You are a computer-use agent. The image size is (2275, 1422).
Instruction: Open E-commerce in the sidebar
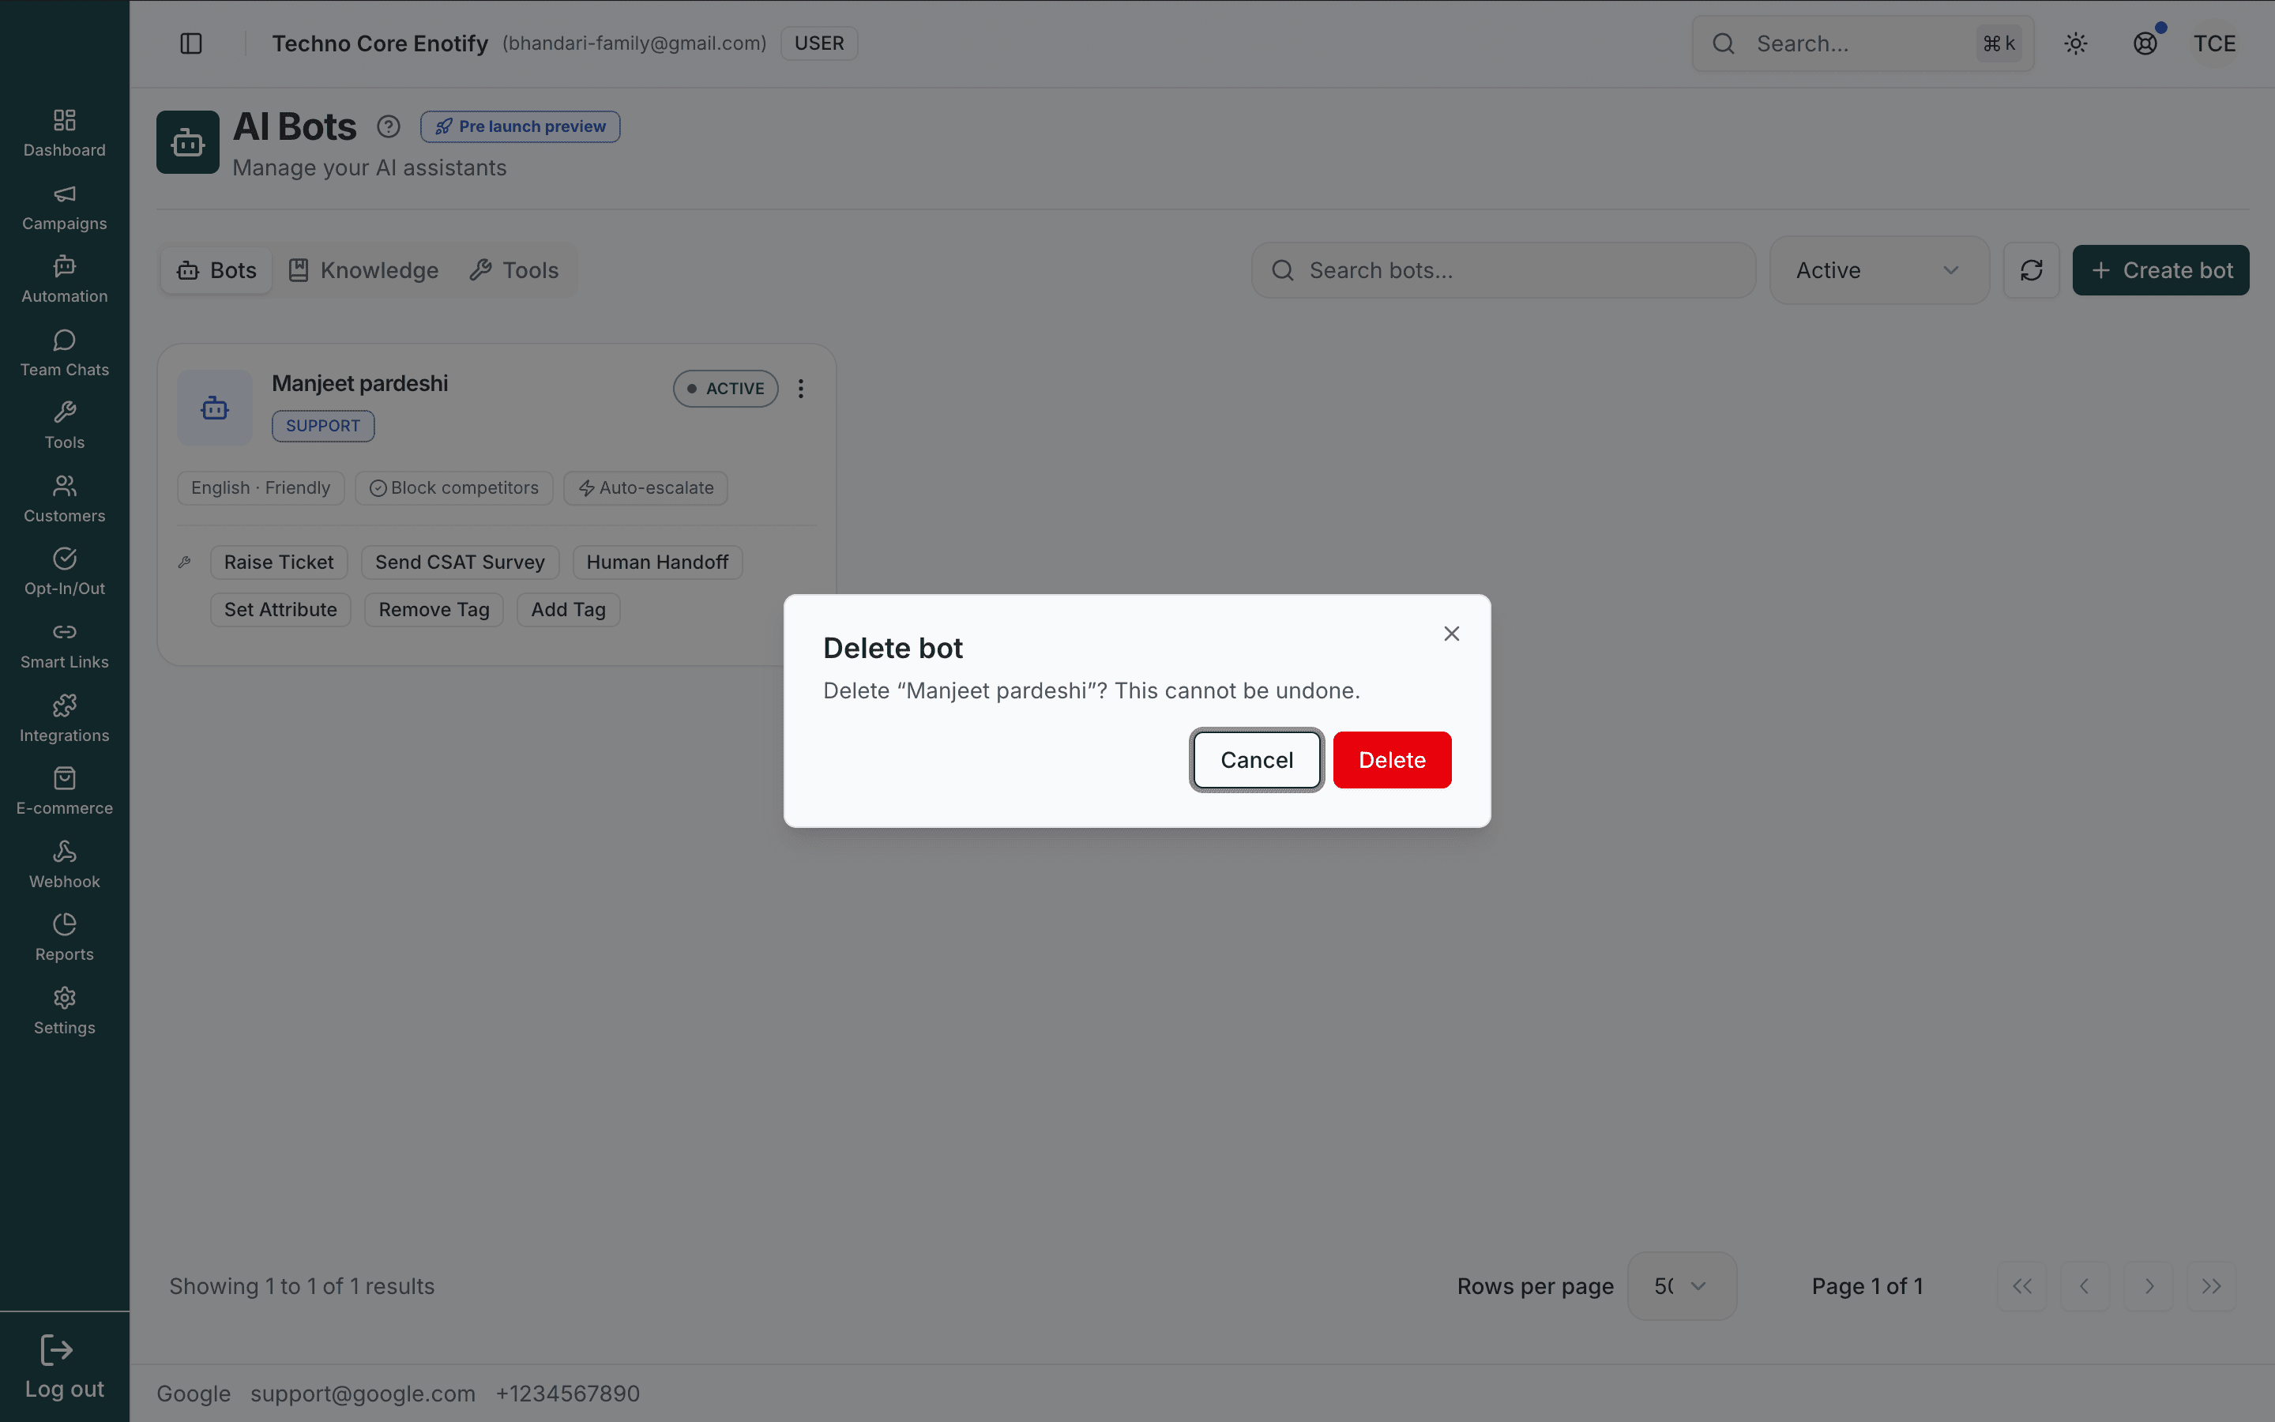(64, 792)
